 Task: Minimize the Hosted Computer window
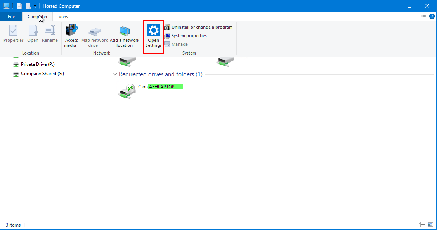pyautogui.click(x=392, y=6)
